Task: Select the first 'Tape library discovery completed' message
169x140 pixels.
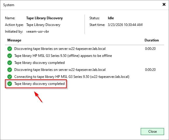Action: click(39, 63)
